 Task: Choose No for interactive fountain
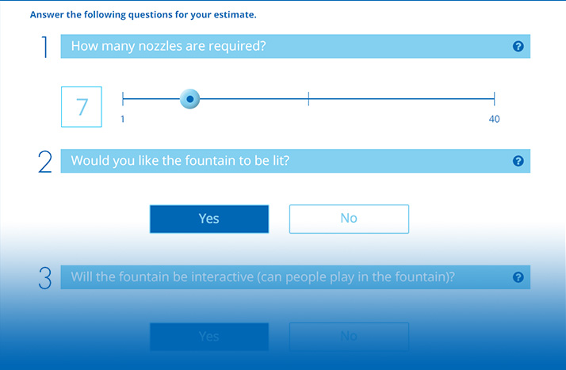349,337
